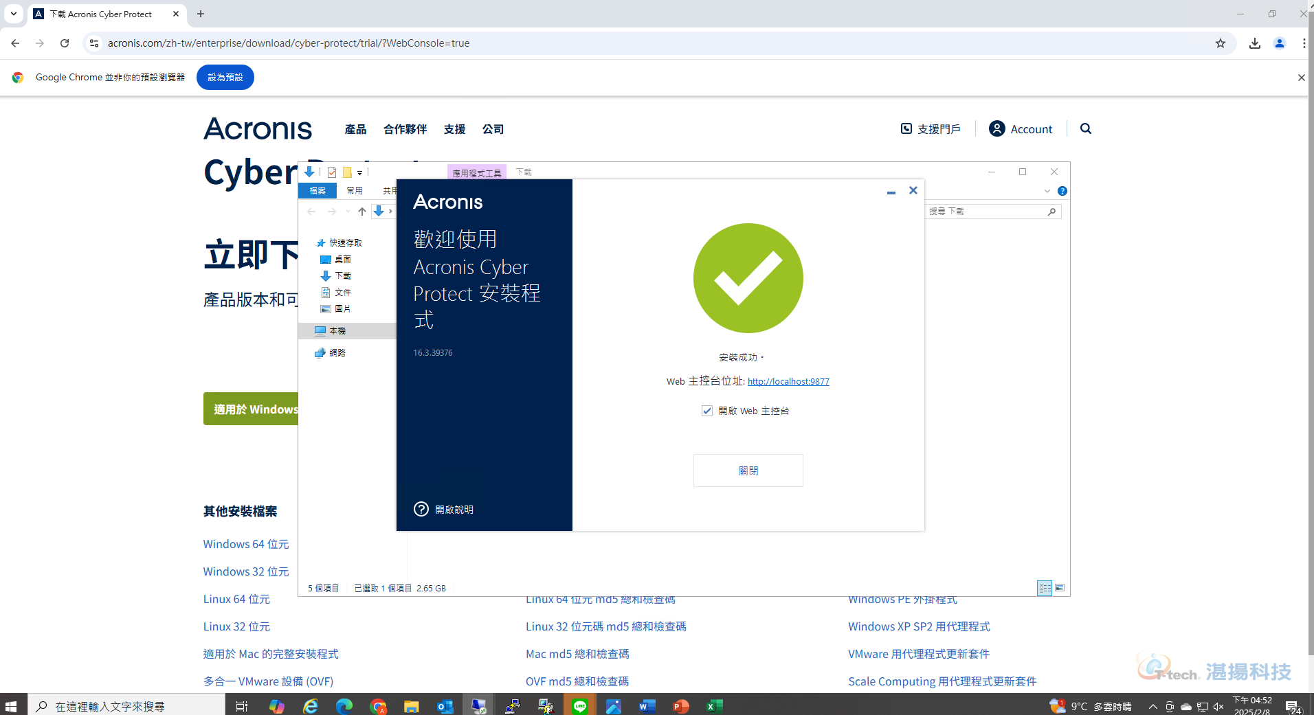
Task: Click the Acronis site search icon
Action: (1086, 128)
